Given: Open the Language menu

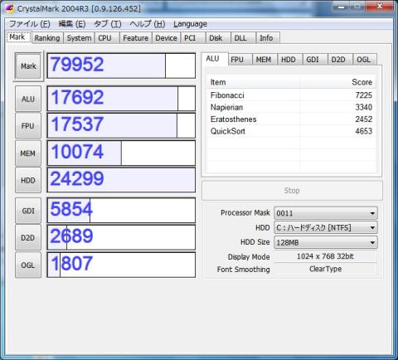Looking at the screenshot, I should pos(190,24).
